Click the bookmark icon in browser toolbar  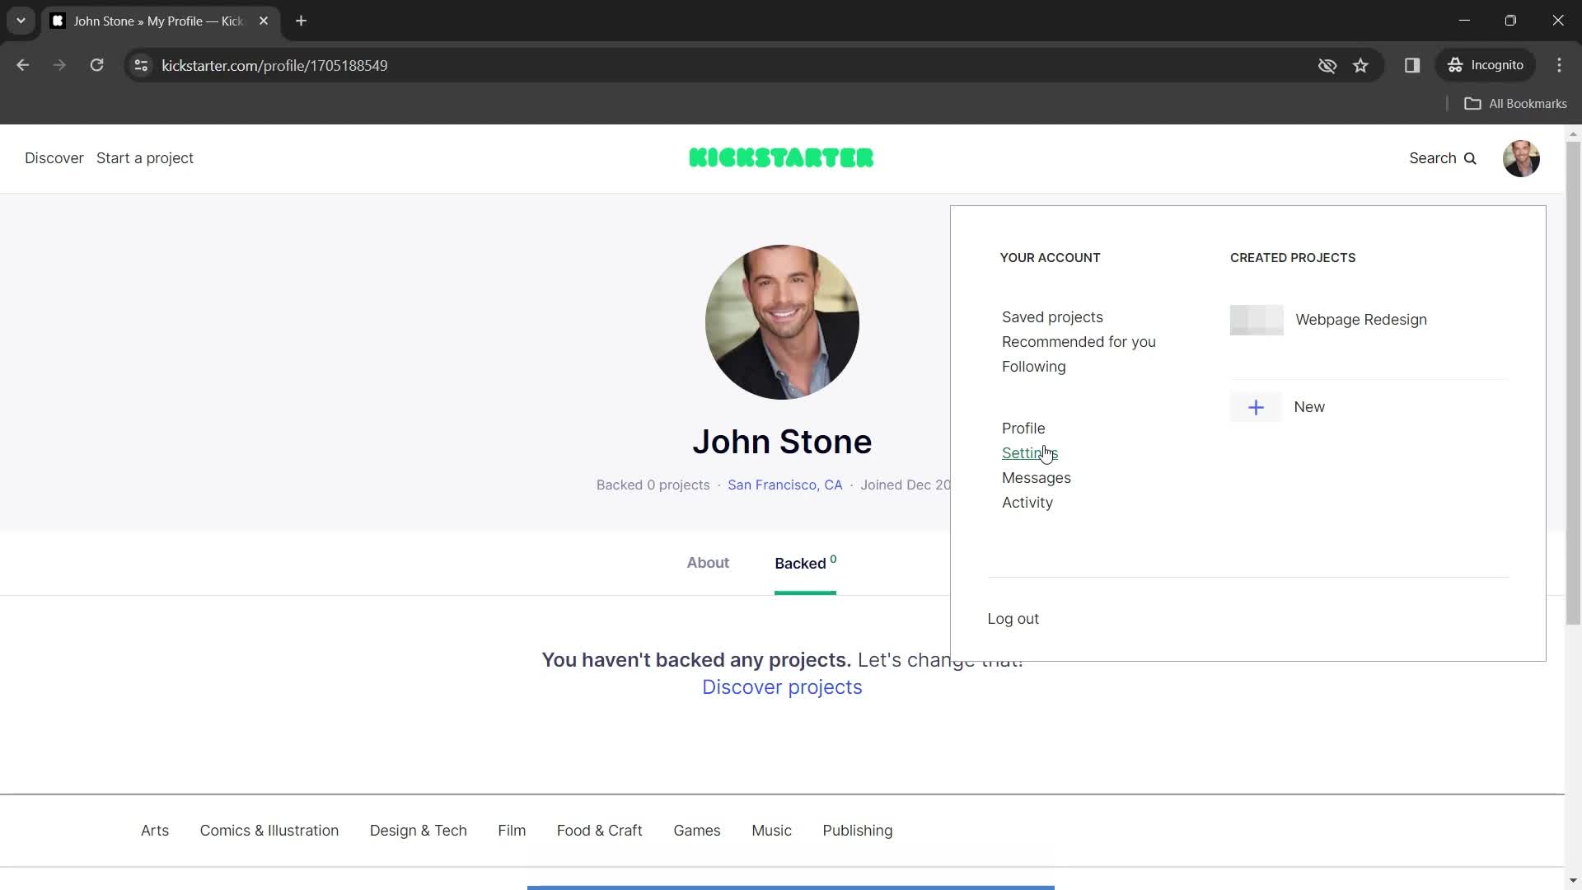[1360, 65]
